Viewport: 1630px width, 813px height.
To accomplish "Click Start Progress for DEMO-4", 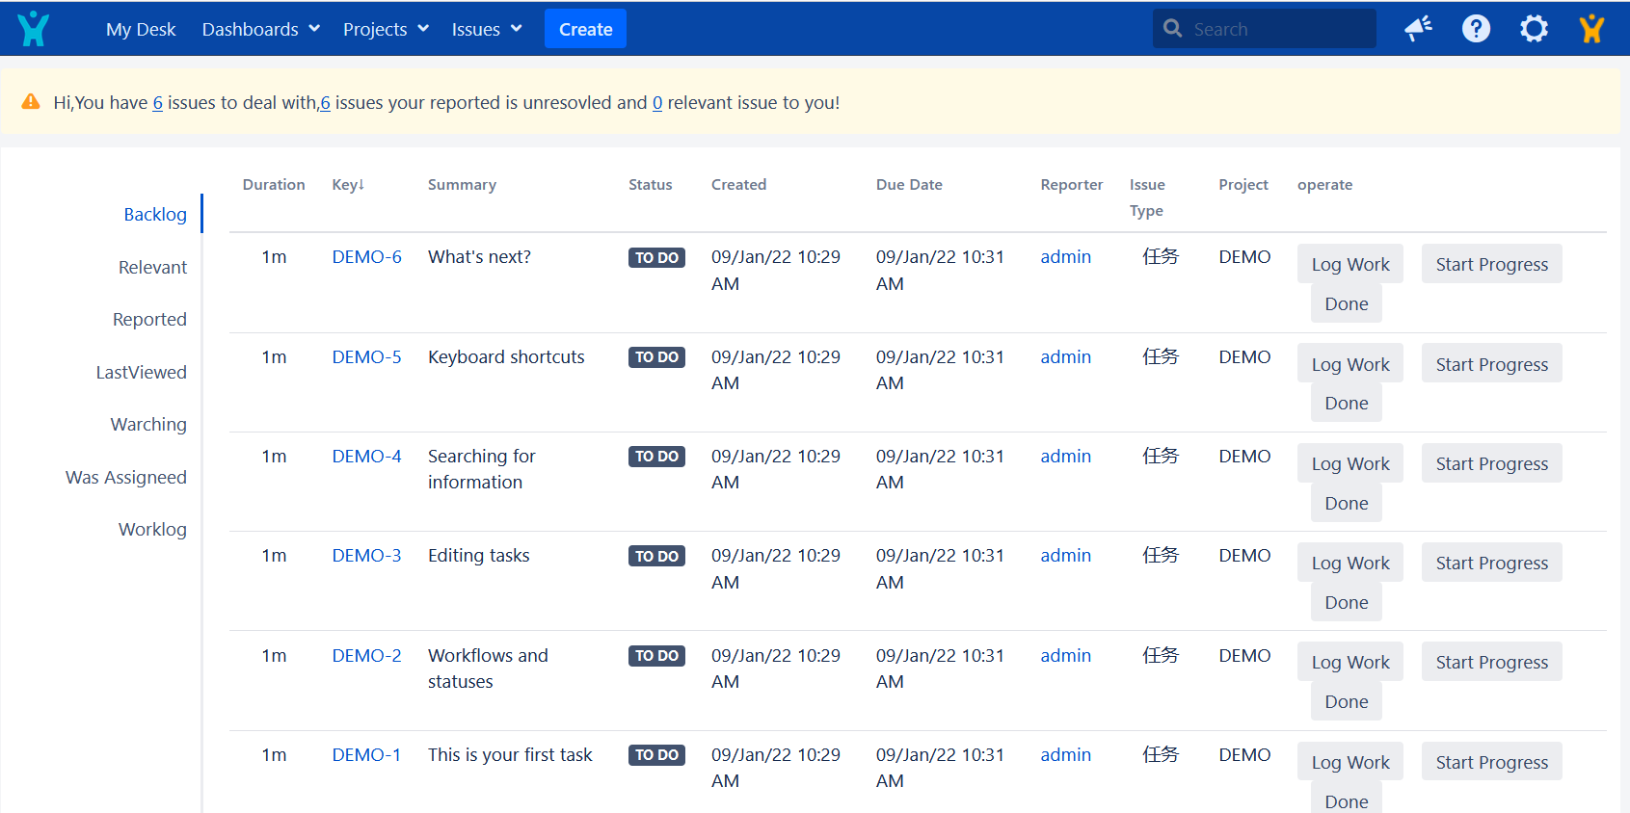I will tap(1492, 463).
